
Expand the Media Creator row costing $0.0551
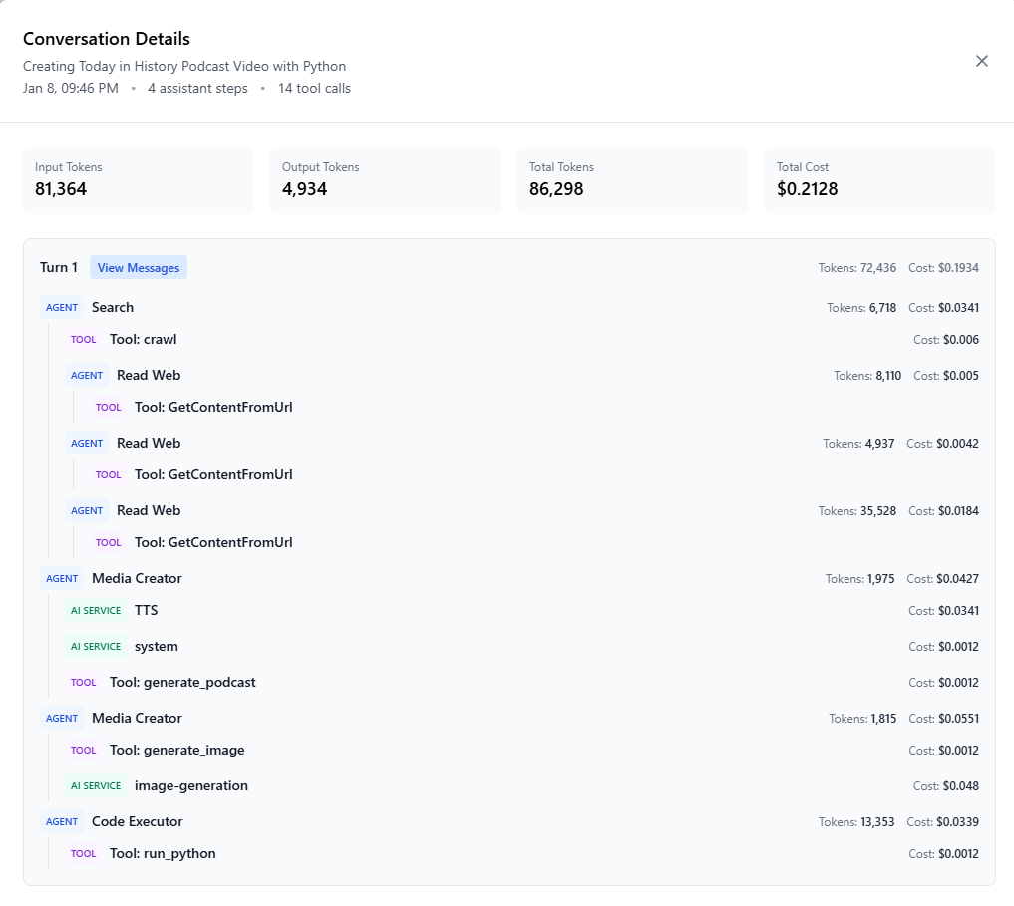(x=137, y=719)
